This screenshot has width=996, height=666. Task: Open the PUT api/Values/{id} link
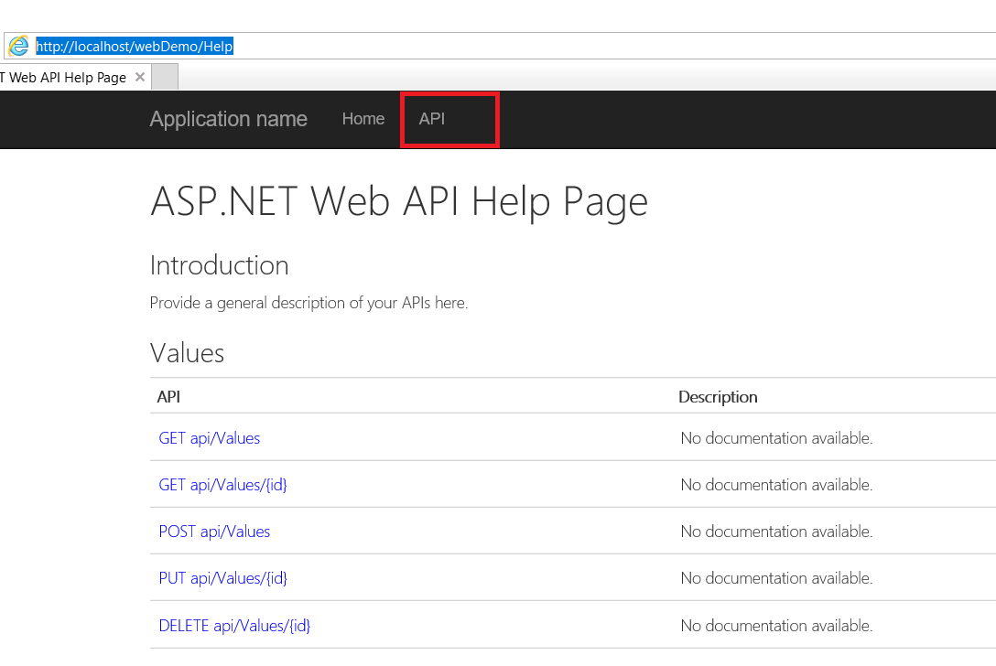[223, 578]
